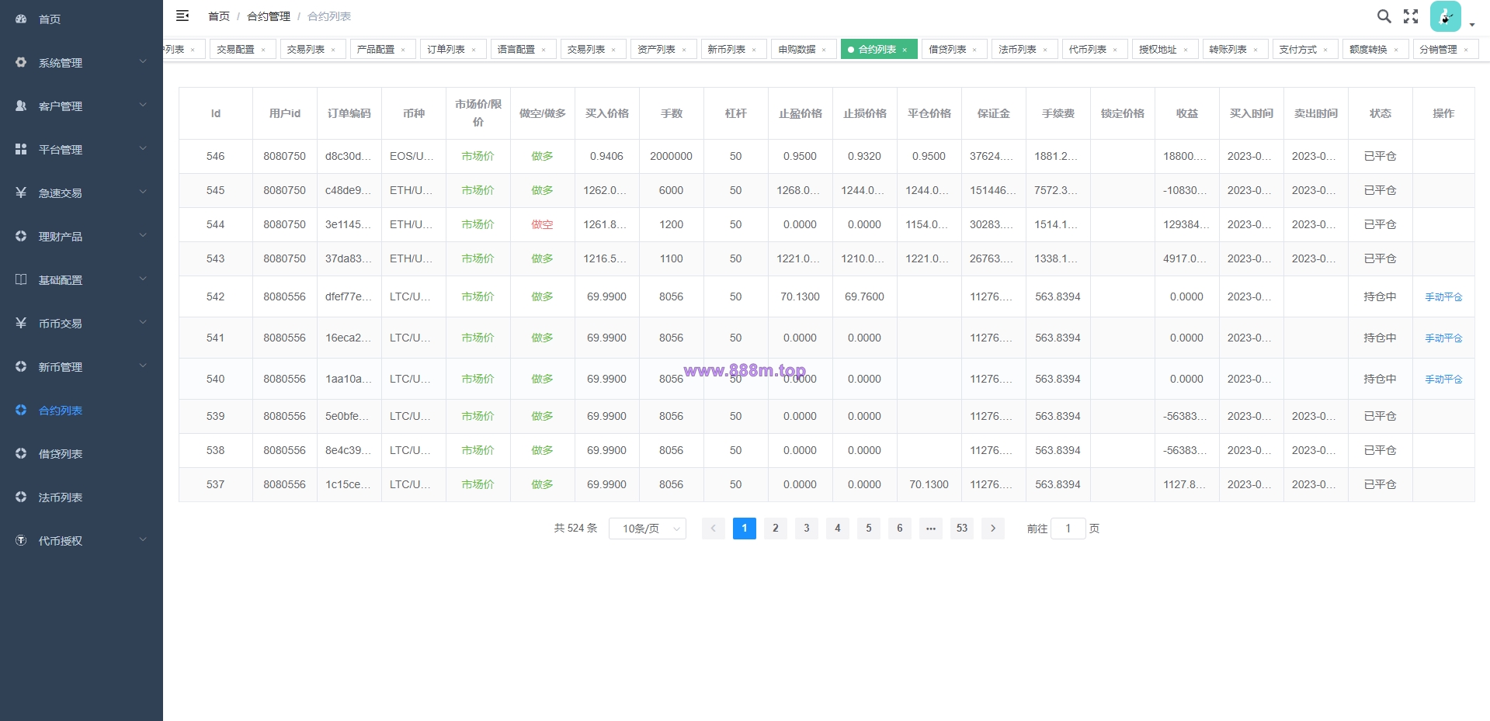Expand the 新币管理 menu chevron
This screenshot has height=721, width=1490.
pyautogui.click(x=143, y=366)
